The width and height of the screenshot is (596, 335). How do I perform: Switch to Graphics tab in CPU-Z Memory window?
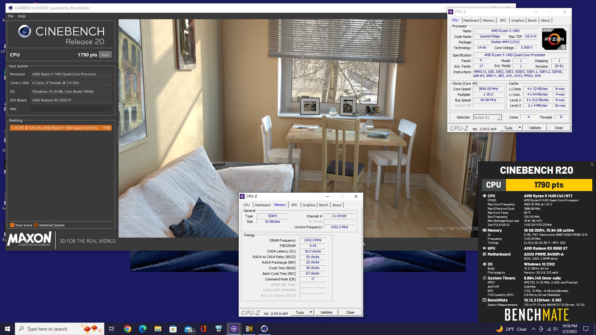click(x=309, y=205)
